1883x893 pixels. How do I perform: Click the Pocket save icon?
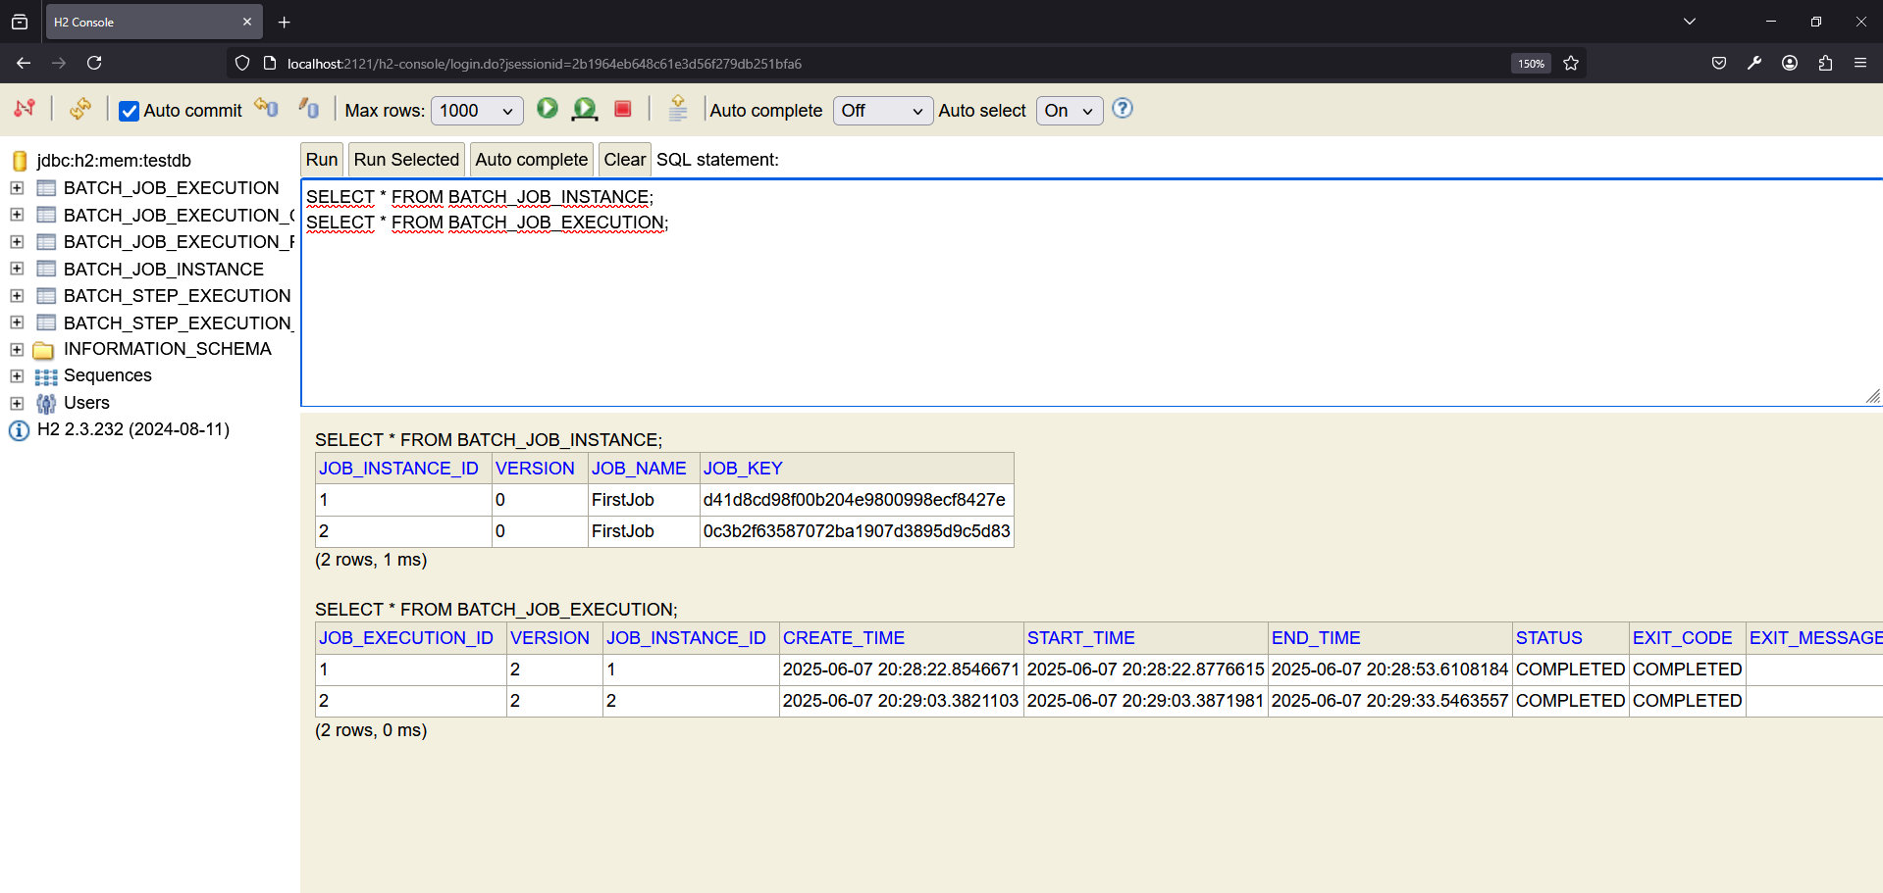(1719, 63)
